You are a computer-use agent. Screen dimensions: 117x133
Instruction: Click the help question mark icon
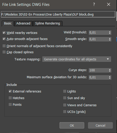click(94, 4)
